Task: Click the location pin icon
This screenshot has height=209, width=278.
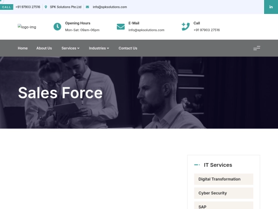Action: tap(46, 7)
